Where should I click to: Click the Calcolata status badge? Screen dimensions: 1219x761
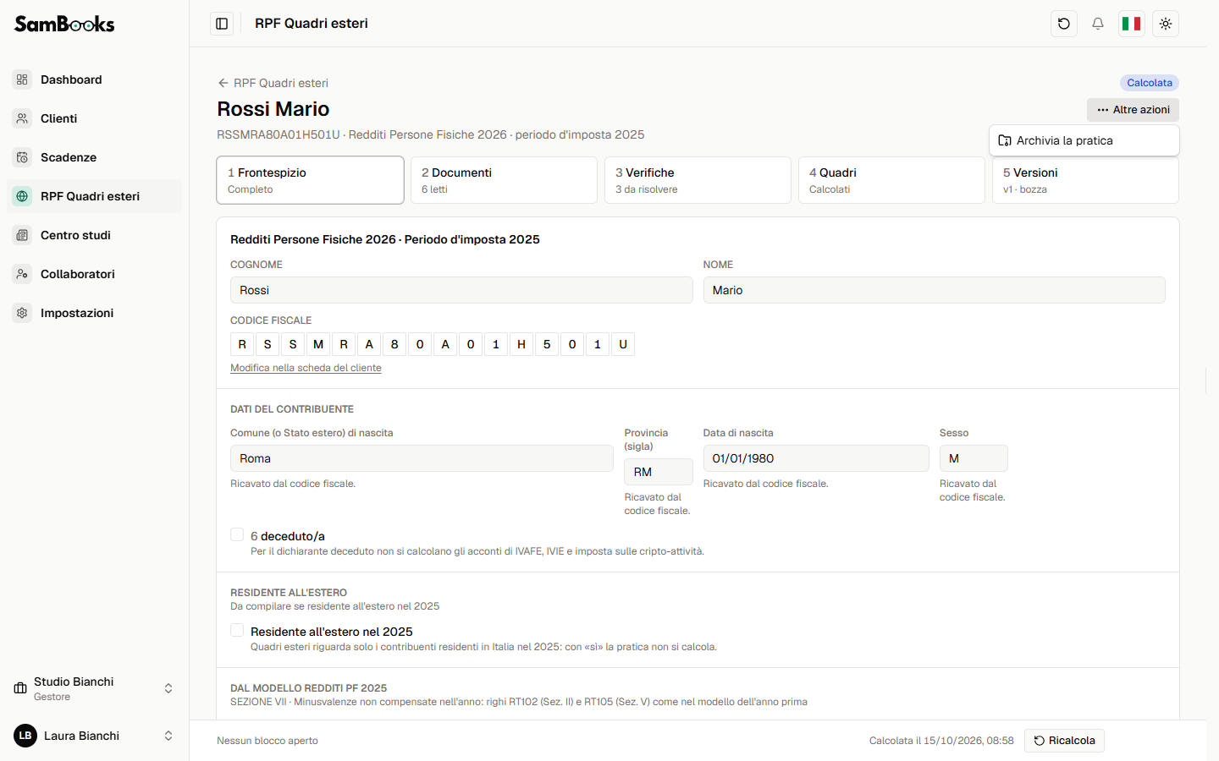[1150, 83]
